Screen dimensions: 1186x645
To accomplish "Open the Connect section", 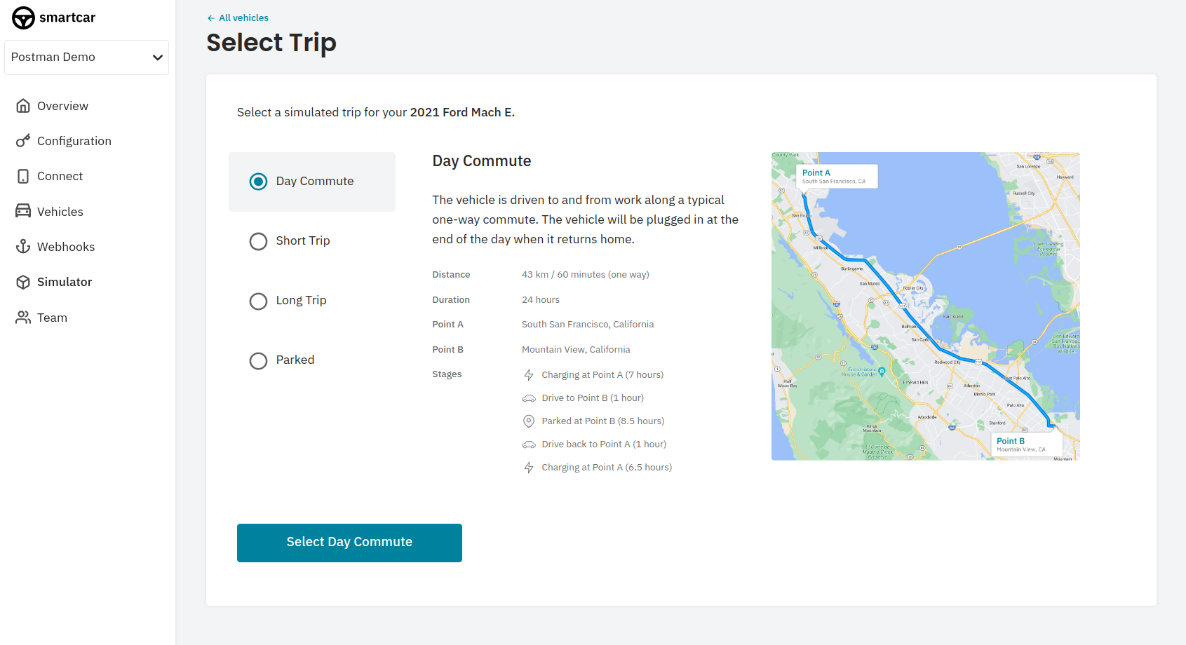I will (60, 176).
